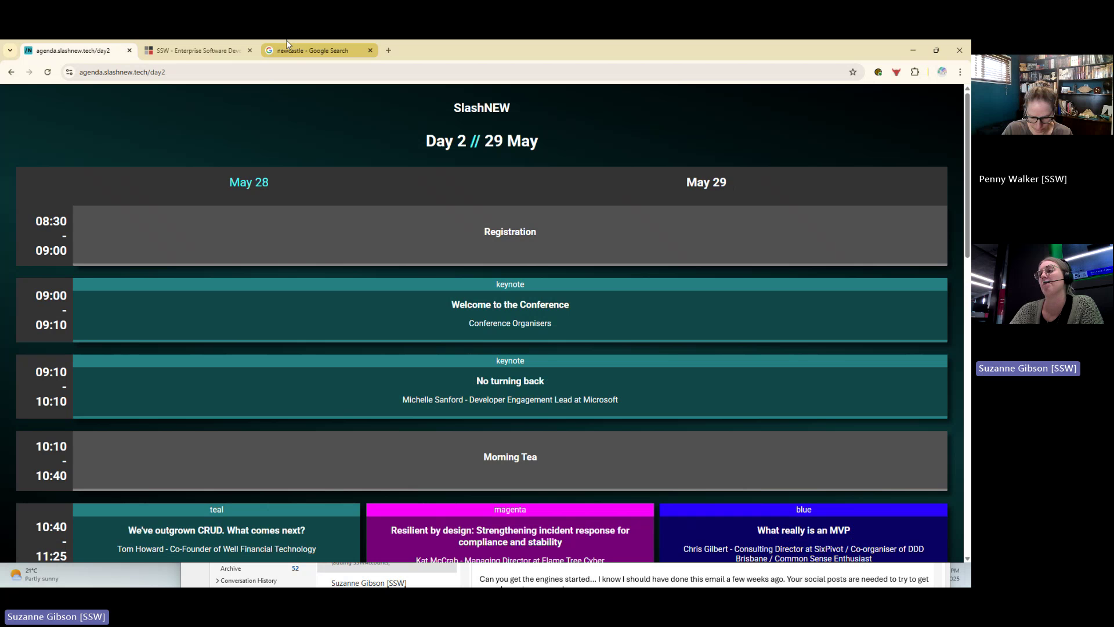Image resolution: width=1114 pixels, height=627 pixels.
Task: Bookmark this page with the star icon
Action: tap(853, 72)
